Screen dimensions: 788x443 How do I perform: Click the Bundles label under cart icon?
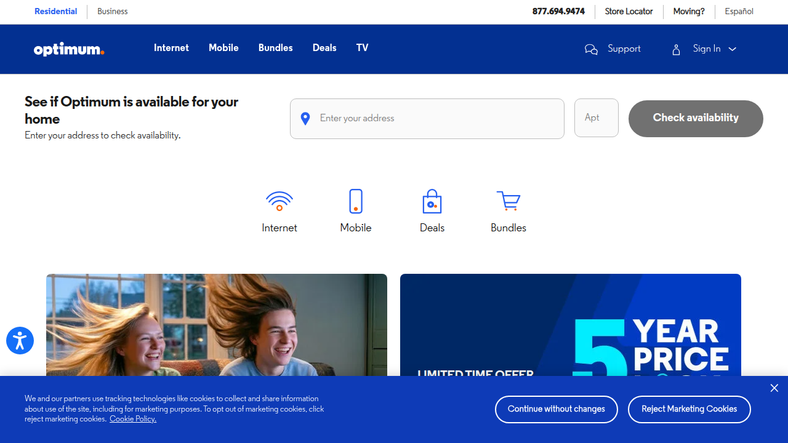pyautogui.click(x=509, y=228)
